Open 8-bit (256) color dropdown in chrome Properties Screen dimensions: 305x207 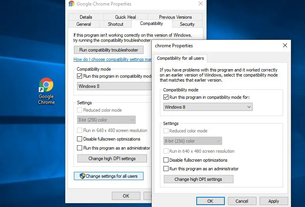click(x=192, y=141)
